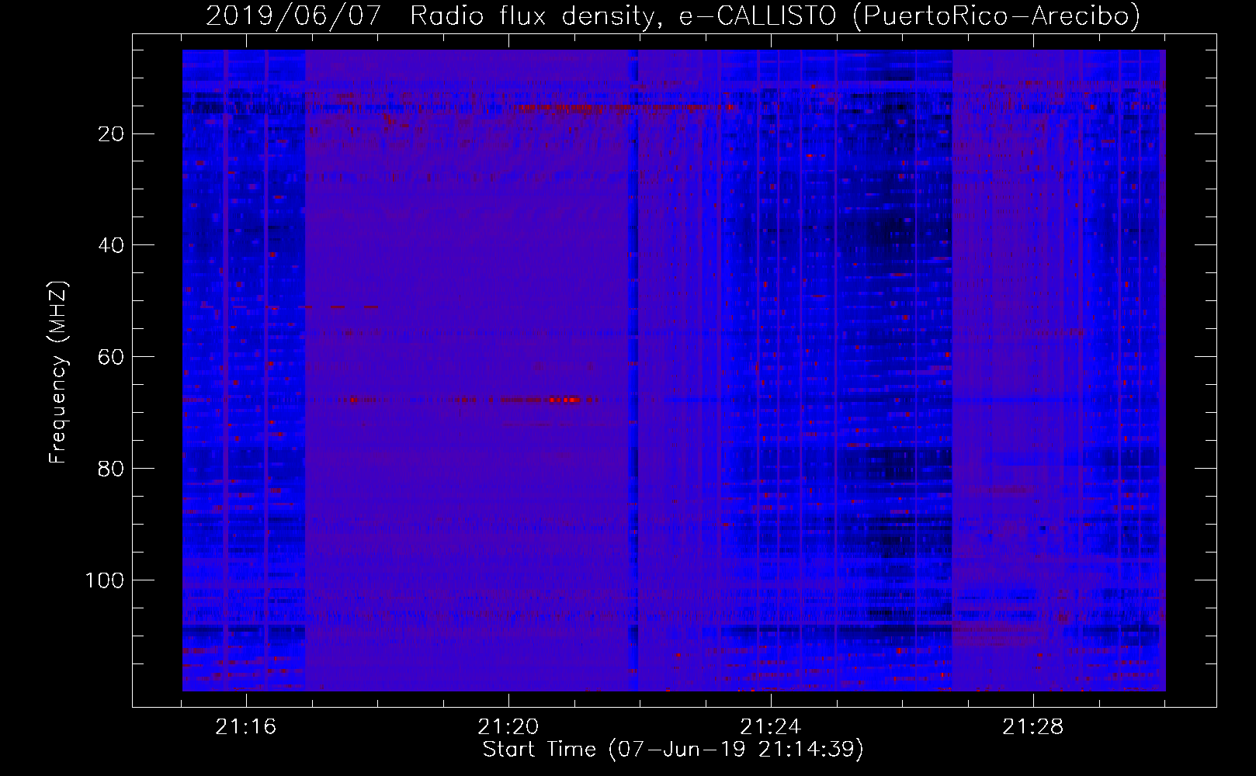Screen dimensions: 1256x776
Task: Select the 21:20 time tick label
Action: tap(508, 726)
